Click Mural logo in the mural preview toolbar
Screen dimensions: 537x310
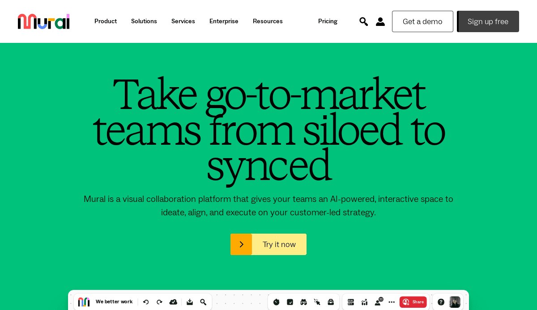[84, 302]
